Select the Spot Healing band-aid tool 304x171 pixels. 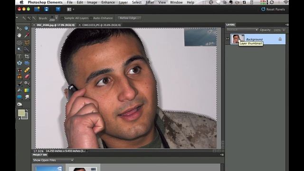click(27, 70)
